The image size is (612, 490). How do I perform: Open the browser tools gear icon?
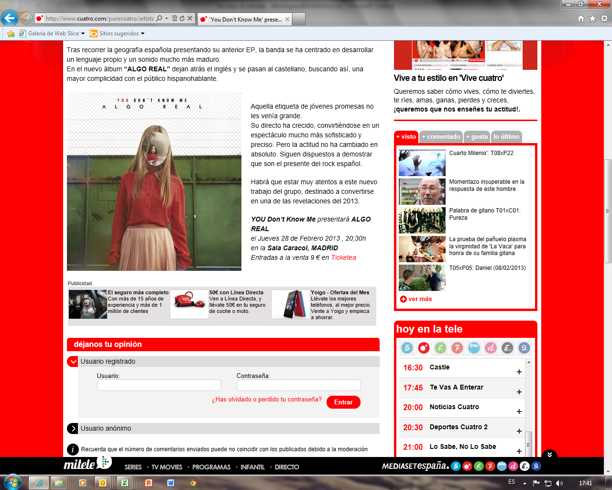[x=604, y=19]
